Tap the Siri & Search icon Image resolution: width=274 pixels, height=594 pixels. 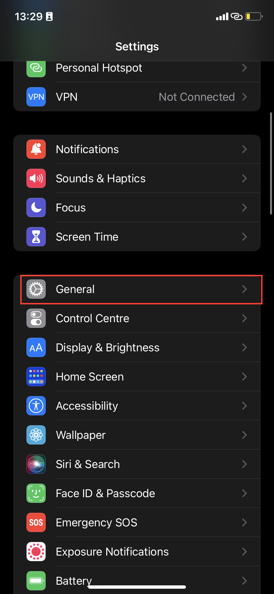36,464
